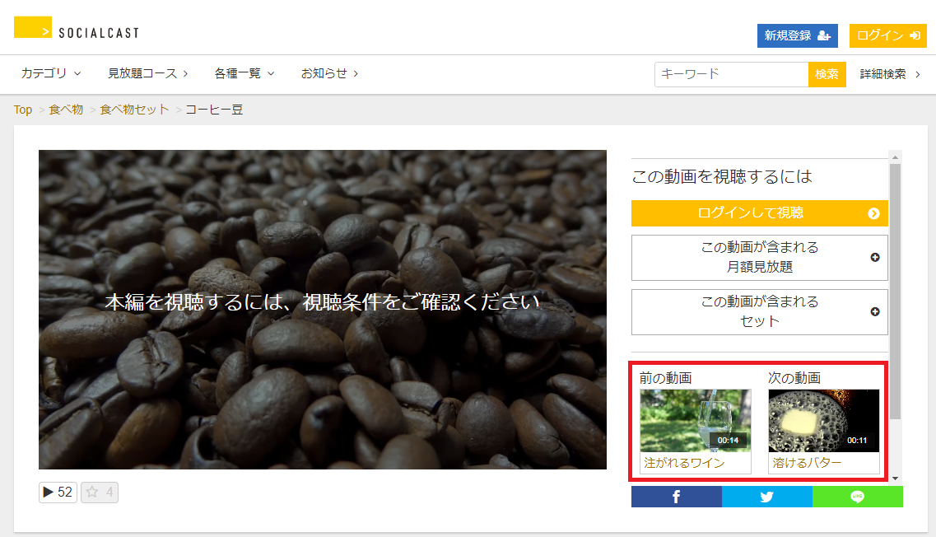Screen dimensions: 936x537
Task: Open the カテゴリ dropdown menu
Action: (51, 73)
